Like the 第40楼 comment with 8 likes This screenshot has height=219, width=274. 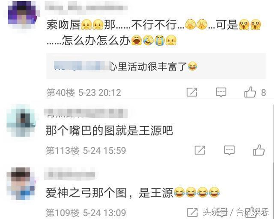(x=250, y=92)
